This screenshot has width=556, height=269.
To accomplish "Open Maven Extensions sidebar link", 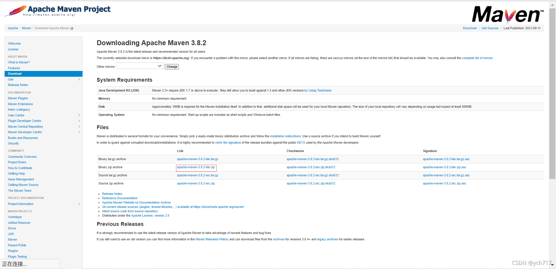I will 20,104.
